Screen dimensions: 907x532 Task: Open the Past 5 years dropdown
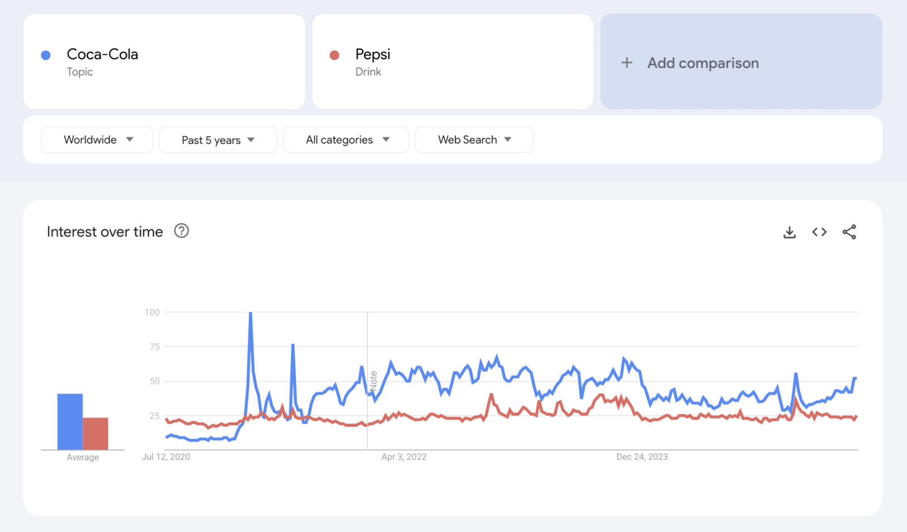pyautogui.click(x=218, y=140)
